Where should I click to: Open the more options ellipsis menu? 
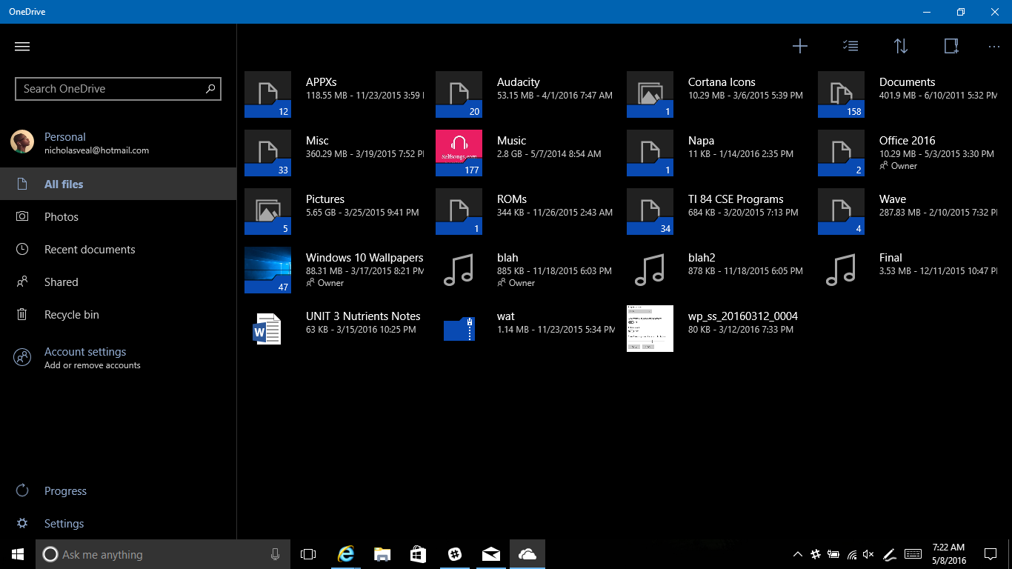(994, 47)
